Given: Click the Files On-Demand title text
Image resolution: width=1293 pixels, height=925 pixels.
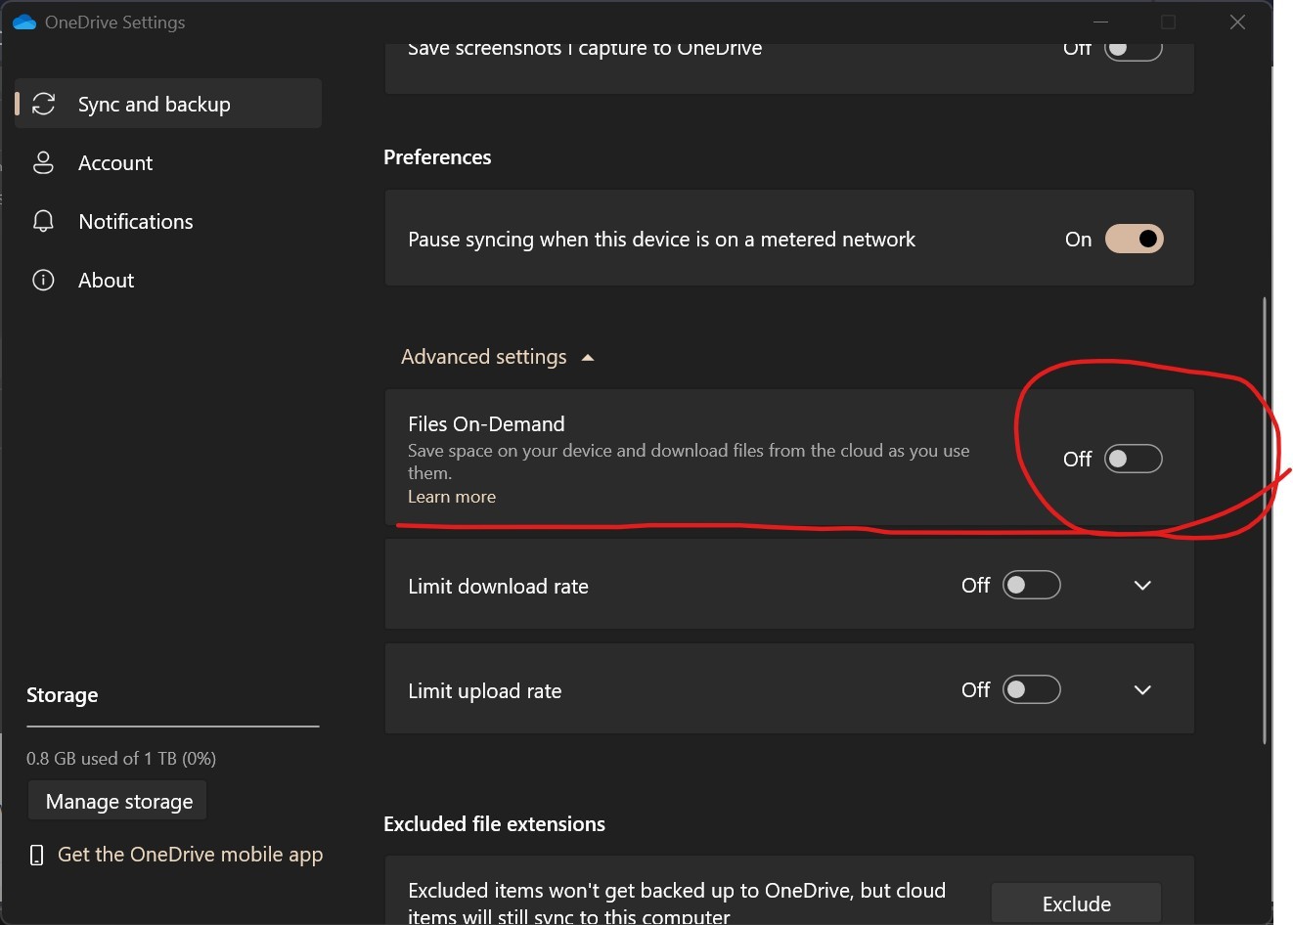Looking at the screenshot, I should coord(486,424).
